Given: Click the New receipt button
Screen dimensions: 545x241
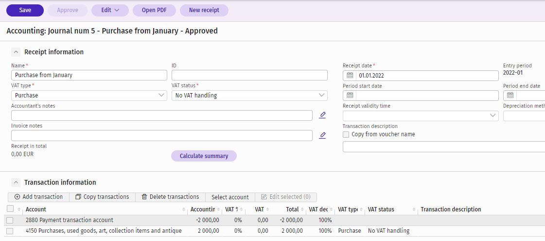Looking at the screenshot, I should click(204, 10).
